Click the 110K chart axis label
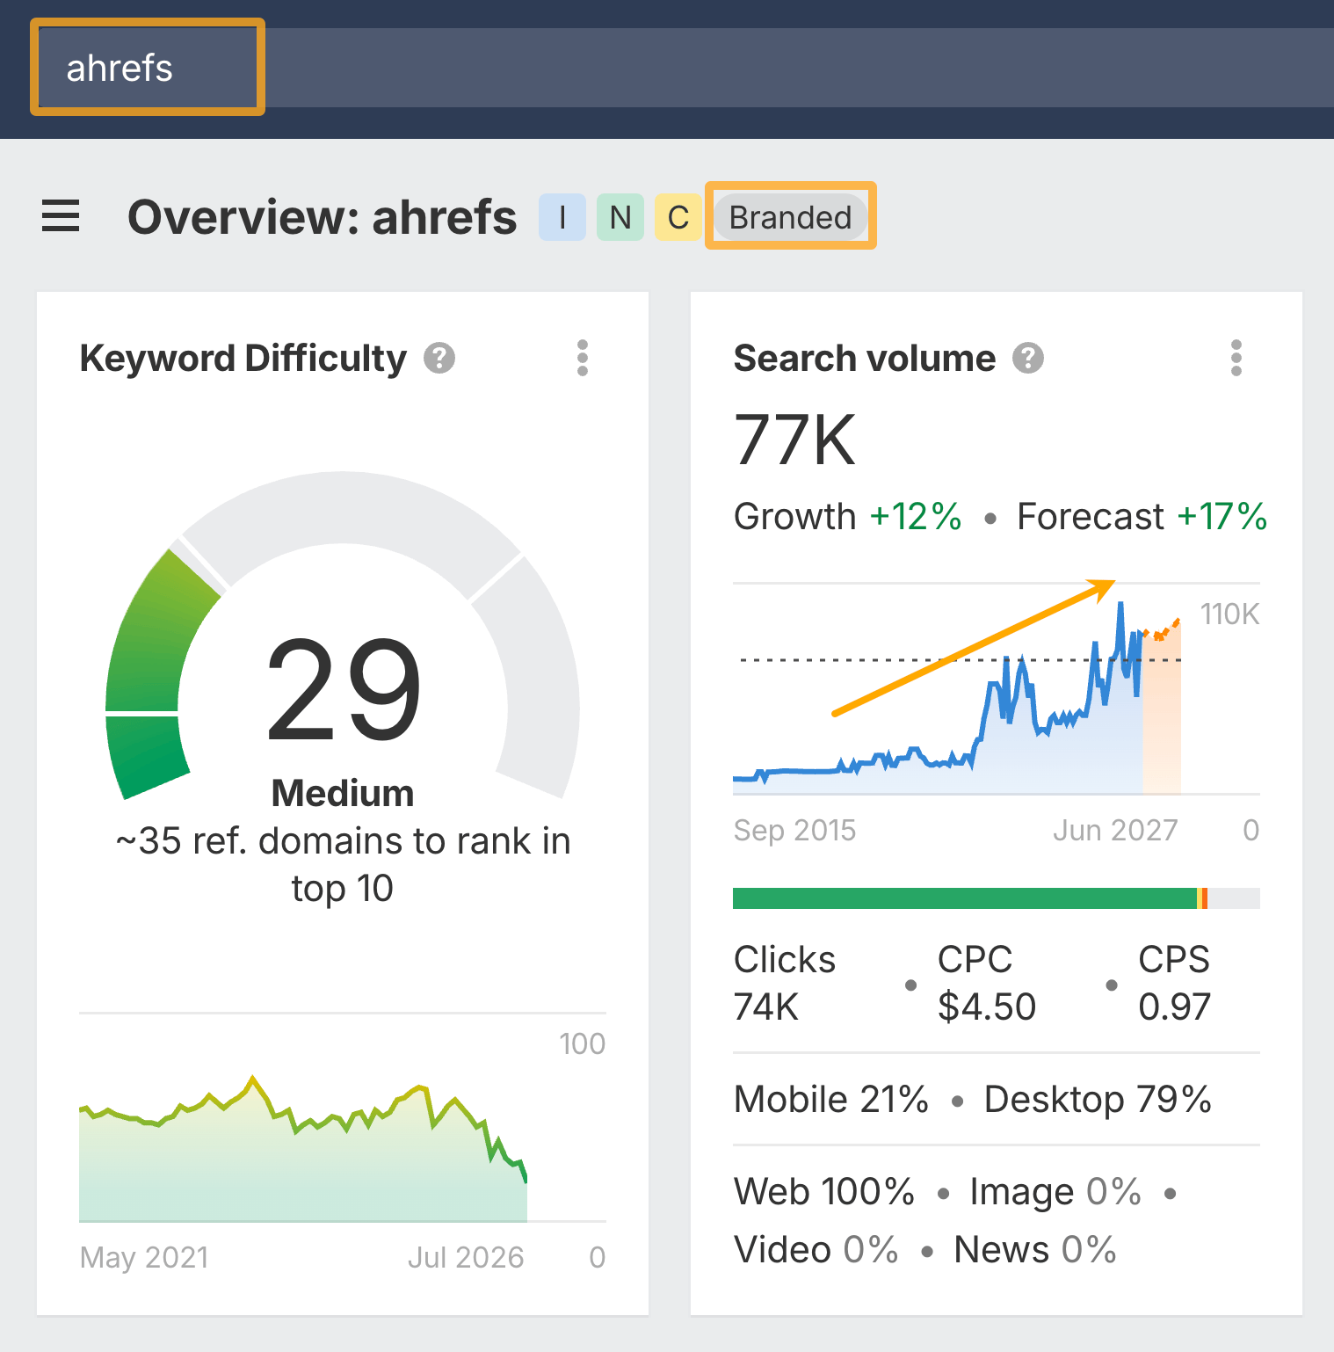Image resolution: width=1334 pixels, height=1352 pixels. [1230, 614]
